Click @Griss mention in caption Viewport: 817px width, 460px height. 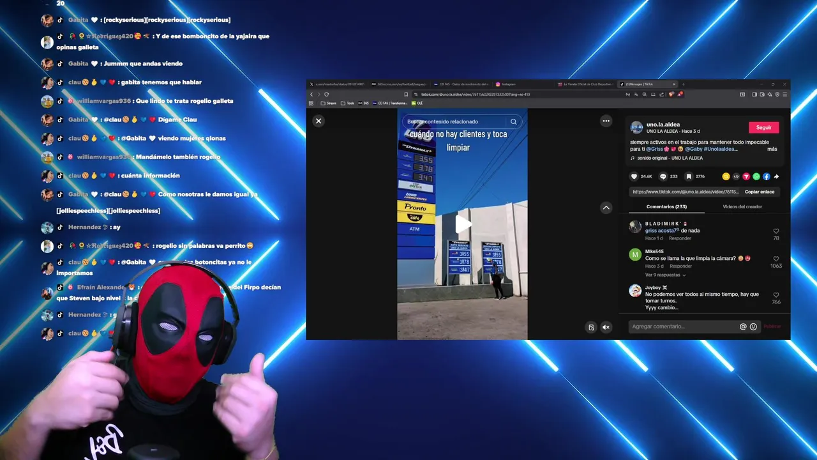(x=656, y=149)
